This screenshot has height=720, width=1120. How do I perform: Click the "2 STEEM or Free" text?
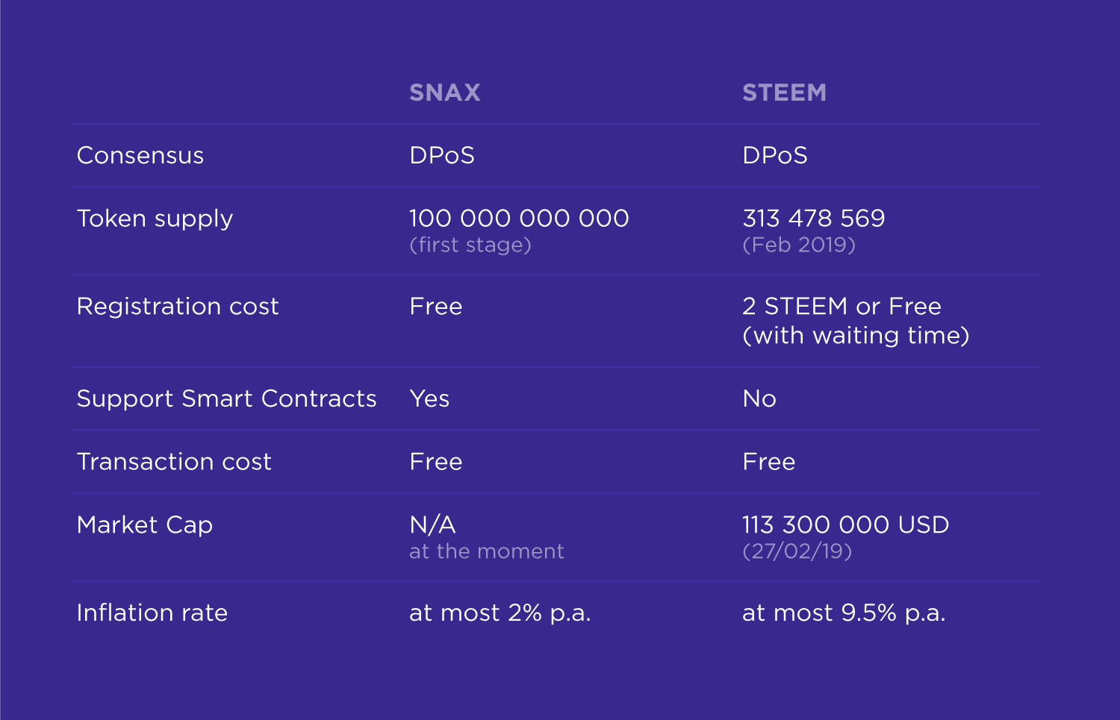click(841, 307)
